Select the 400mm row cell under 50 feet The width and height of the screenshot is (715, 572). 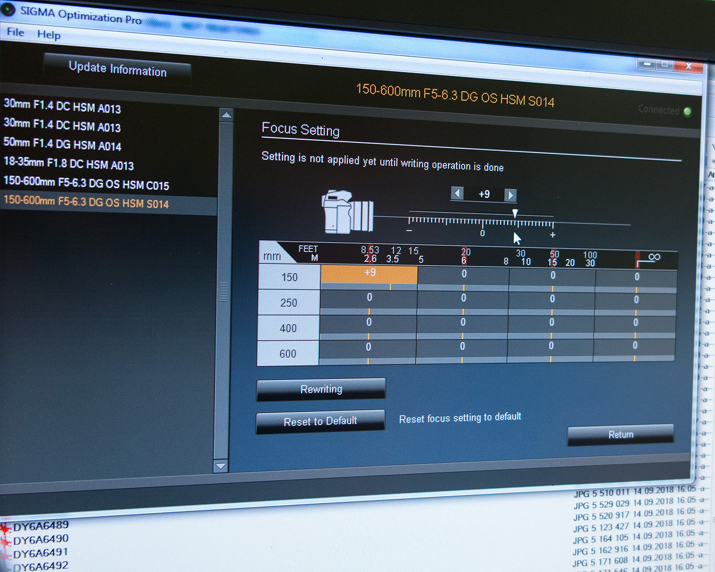click(x=551, y=328)
